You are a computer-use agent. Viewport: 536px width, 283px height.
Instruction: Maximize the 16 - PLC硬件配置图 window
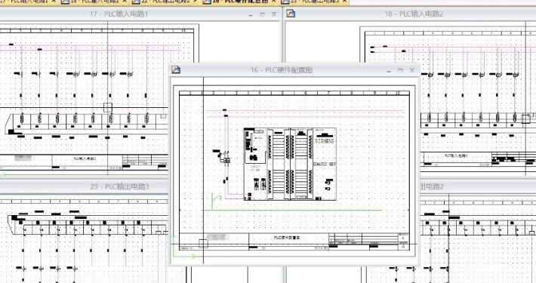point(400,70)
